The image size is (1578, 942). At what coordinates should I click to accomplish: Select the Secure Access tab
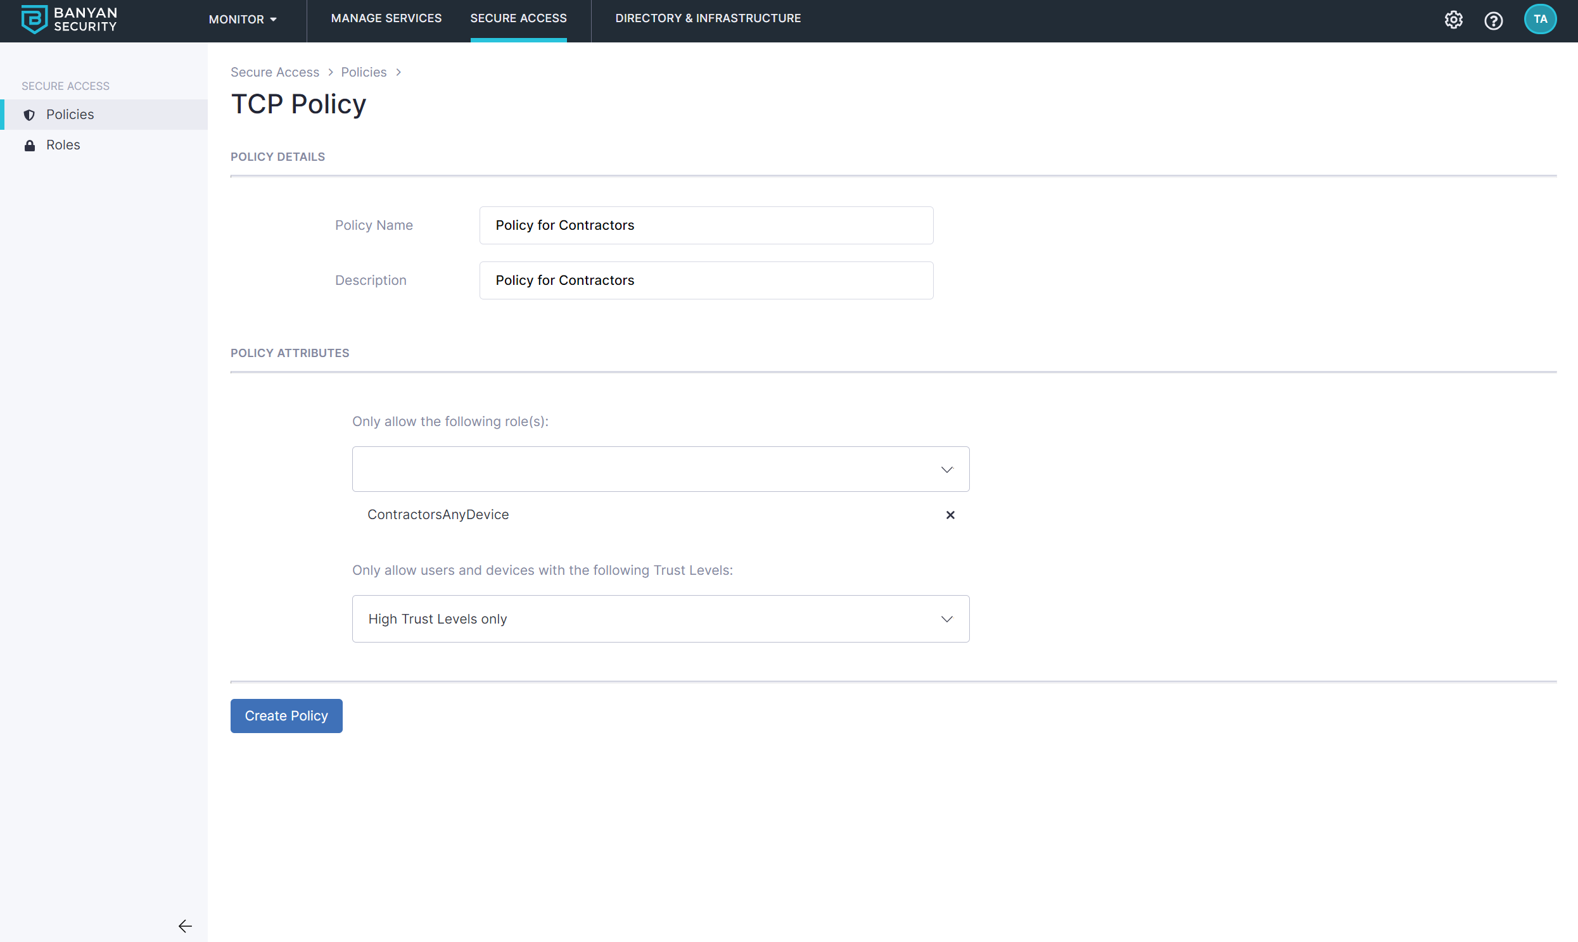tap(518, 18)
